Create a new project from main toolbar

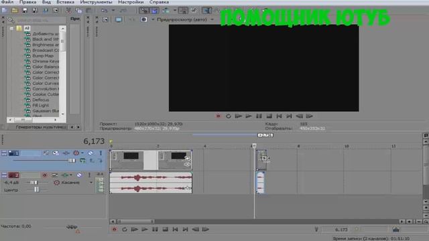coord(5,11)
